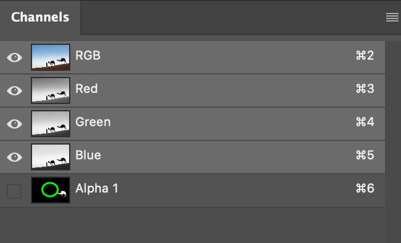Select the Blue channel label
The image size is (401, 243).
(x=88, y=155)
